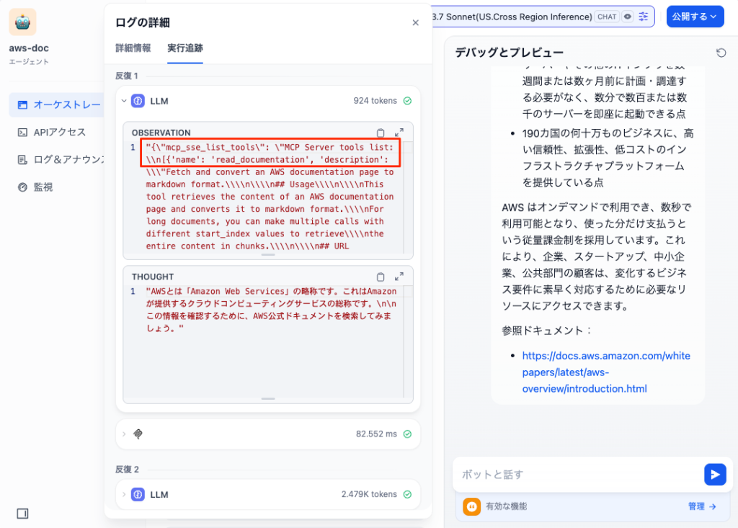This screenshot has height=528, width=738.
Task: Click the 反復 2 LLM node icon
Action: (x=138, y=495)
